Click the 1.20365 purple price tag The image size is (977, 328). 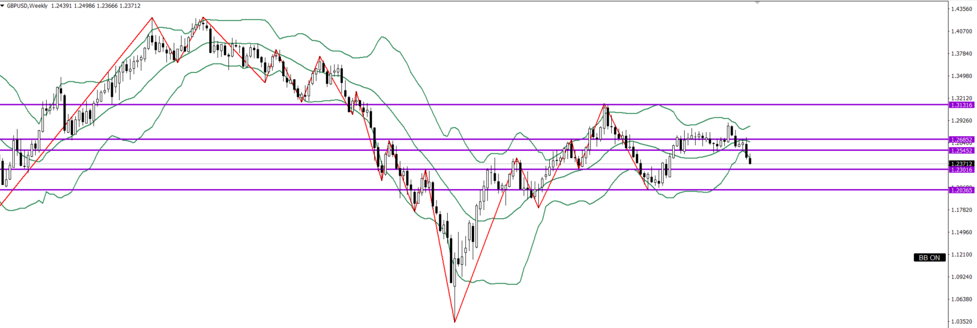click(x=962, y=190)
